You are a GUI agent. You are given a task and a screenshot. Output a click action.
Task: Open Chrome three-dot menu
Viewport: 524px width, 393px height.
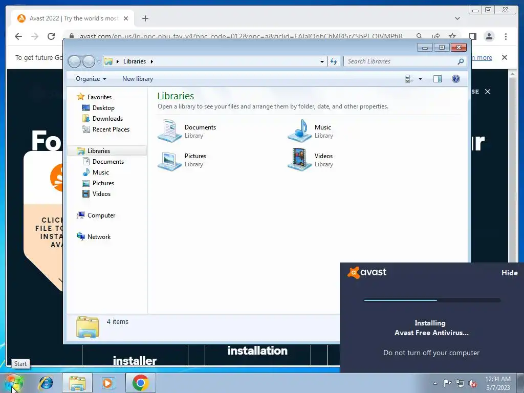point(506,36)
